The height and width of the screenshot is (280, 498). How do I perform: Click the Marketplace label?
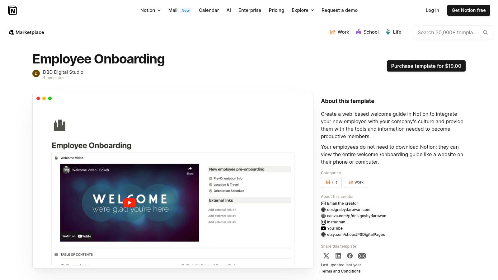click(30, 32)
